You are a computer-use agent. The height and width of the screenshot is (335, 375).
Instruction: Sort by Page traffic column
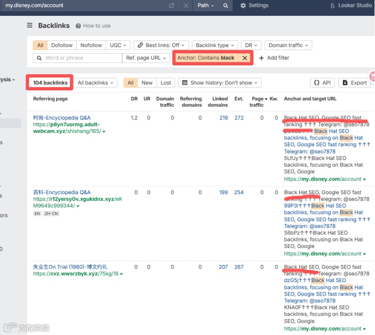(259, 102)
